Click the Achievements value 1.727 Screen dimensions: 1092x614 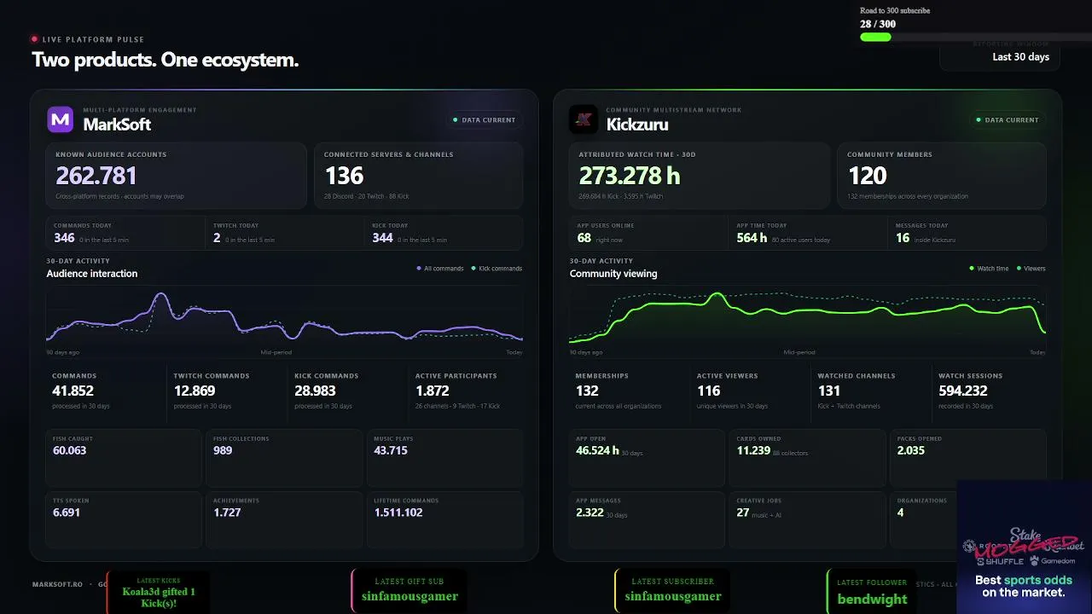pos(227,513)
